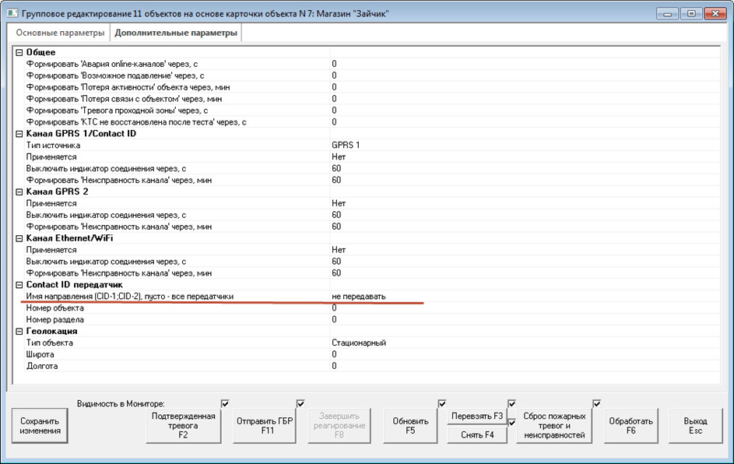Toggle visibility checkbox for Подтвержденная тревога
Viewport: 734px width, 464px height.
tap(225, 403)
